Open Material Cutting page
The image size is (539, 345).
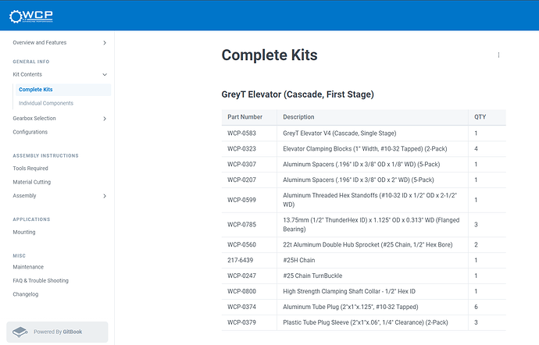(x=31, y=182)
